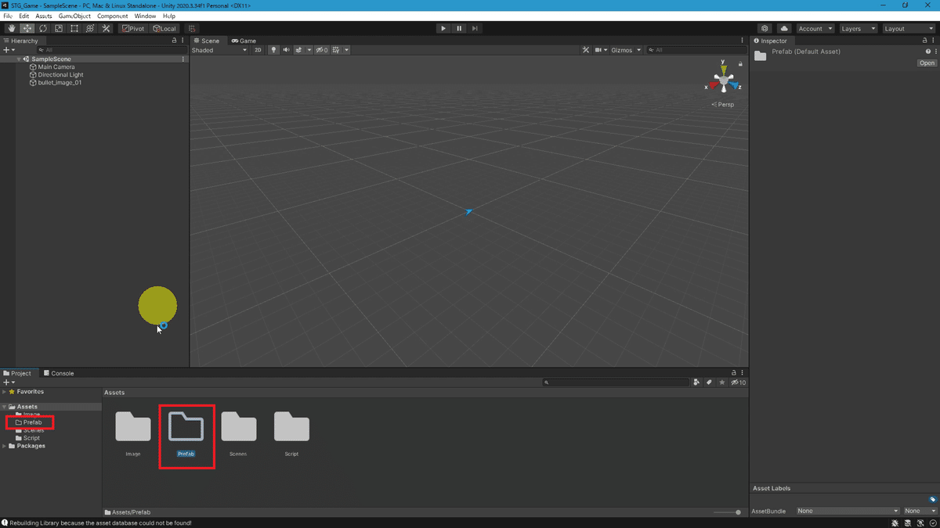The image size is (940, 528).
Task: Toggle scene audio speaker
Action: point(286,50)
